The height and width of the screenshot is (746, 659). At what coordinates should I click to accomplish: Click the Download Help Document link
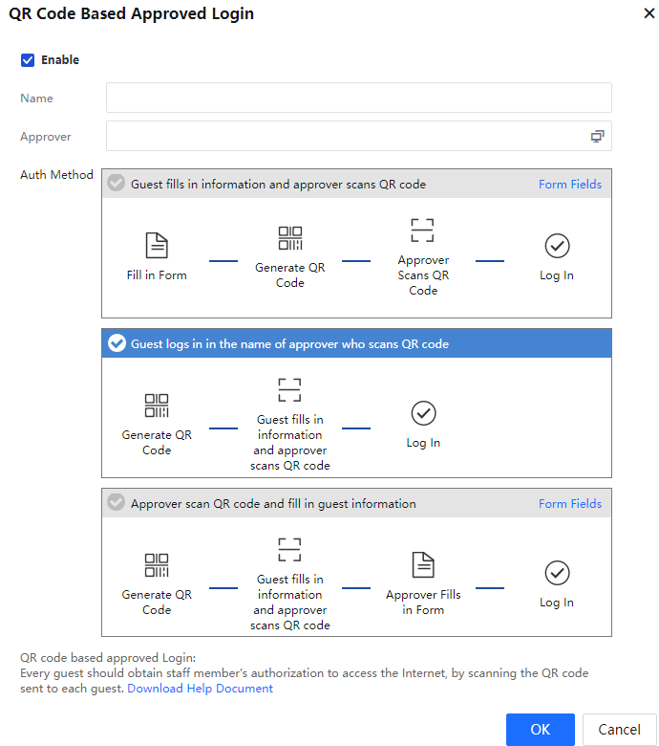(200, 689)
